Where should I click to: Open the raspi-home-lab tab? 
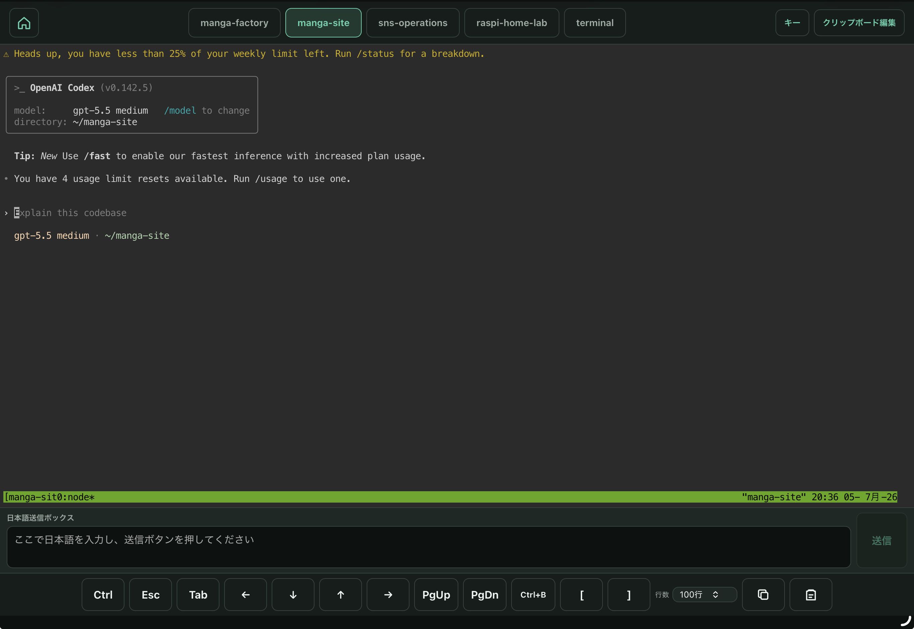pos(512,23)
